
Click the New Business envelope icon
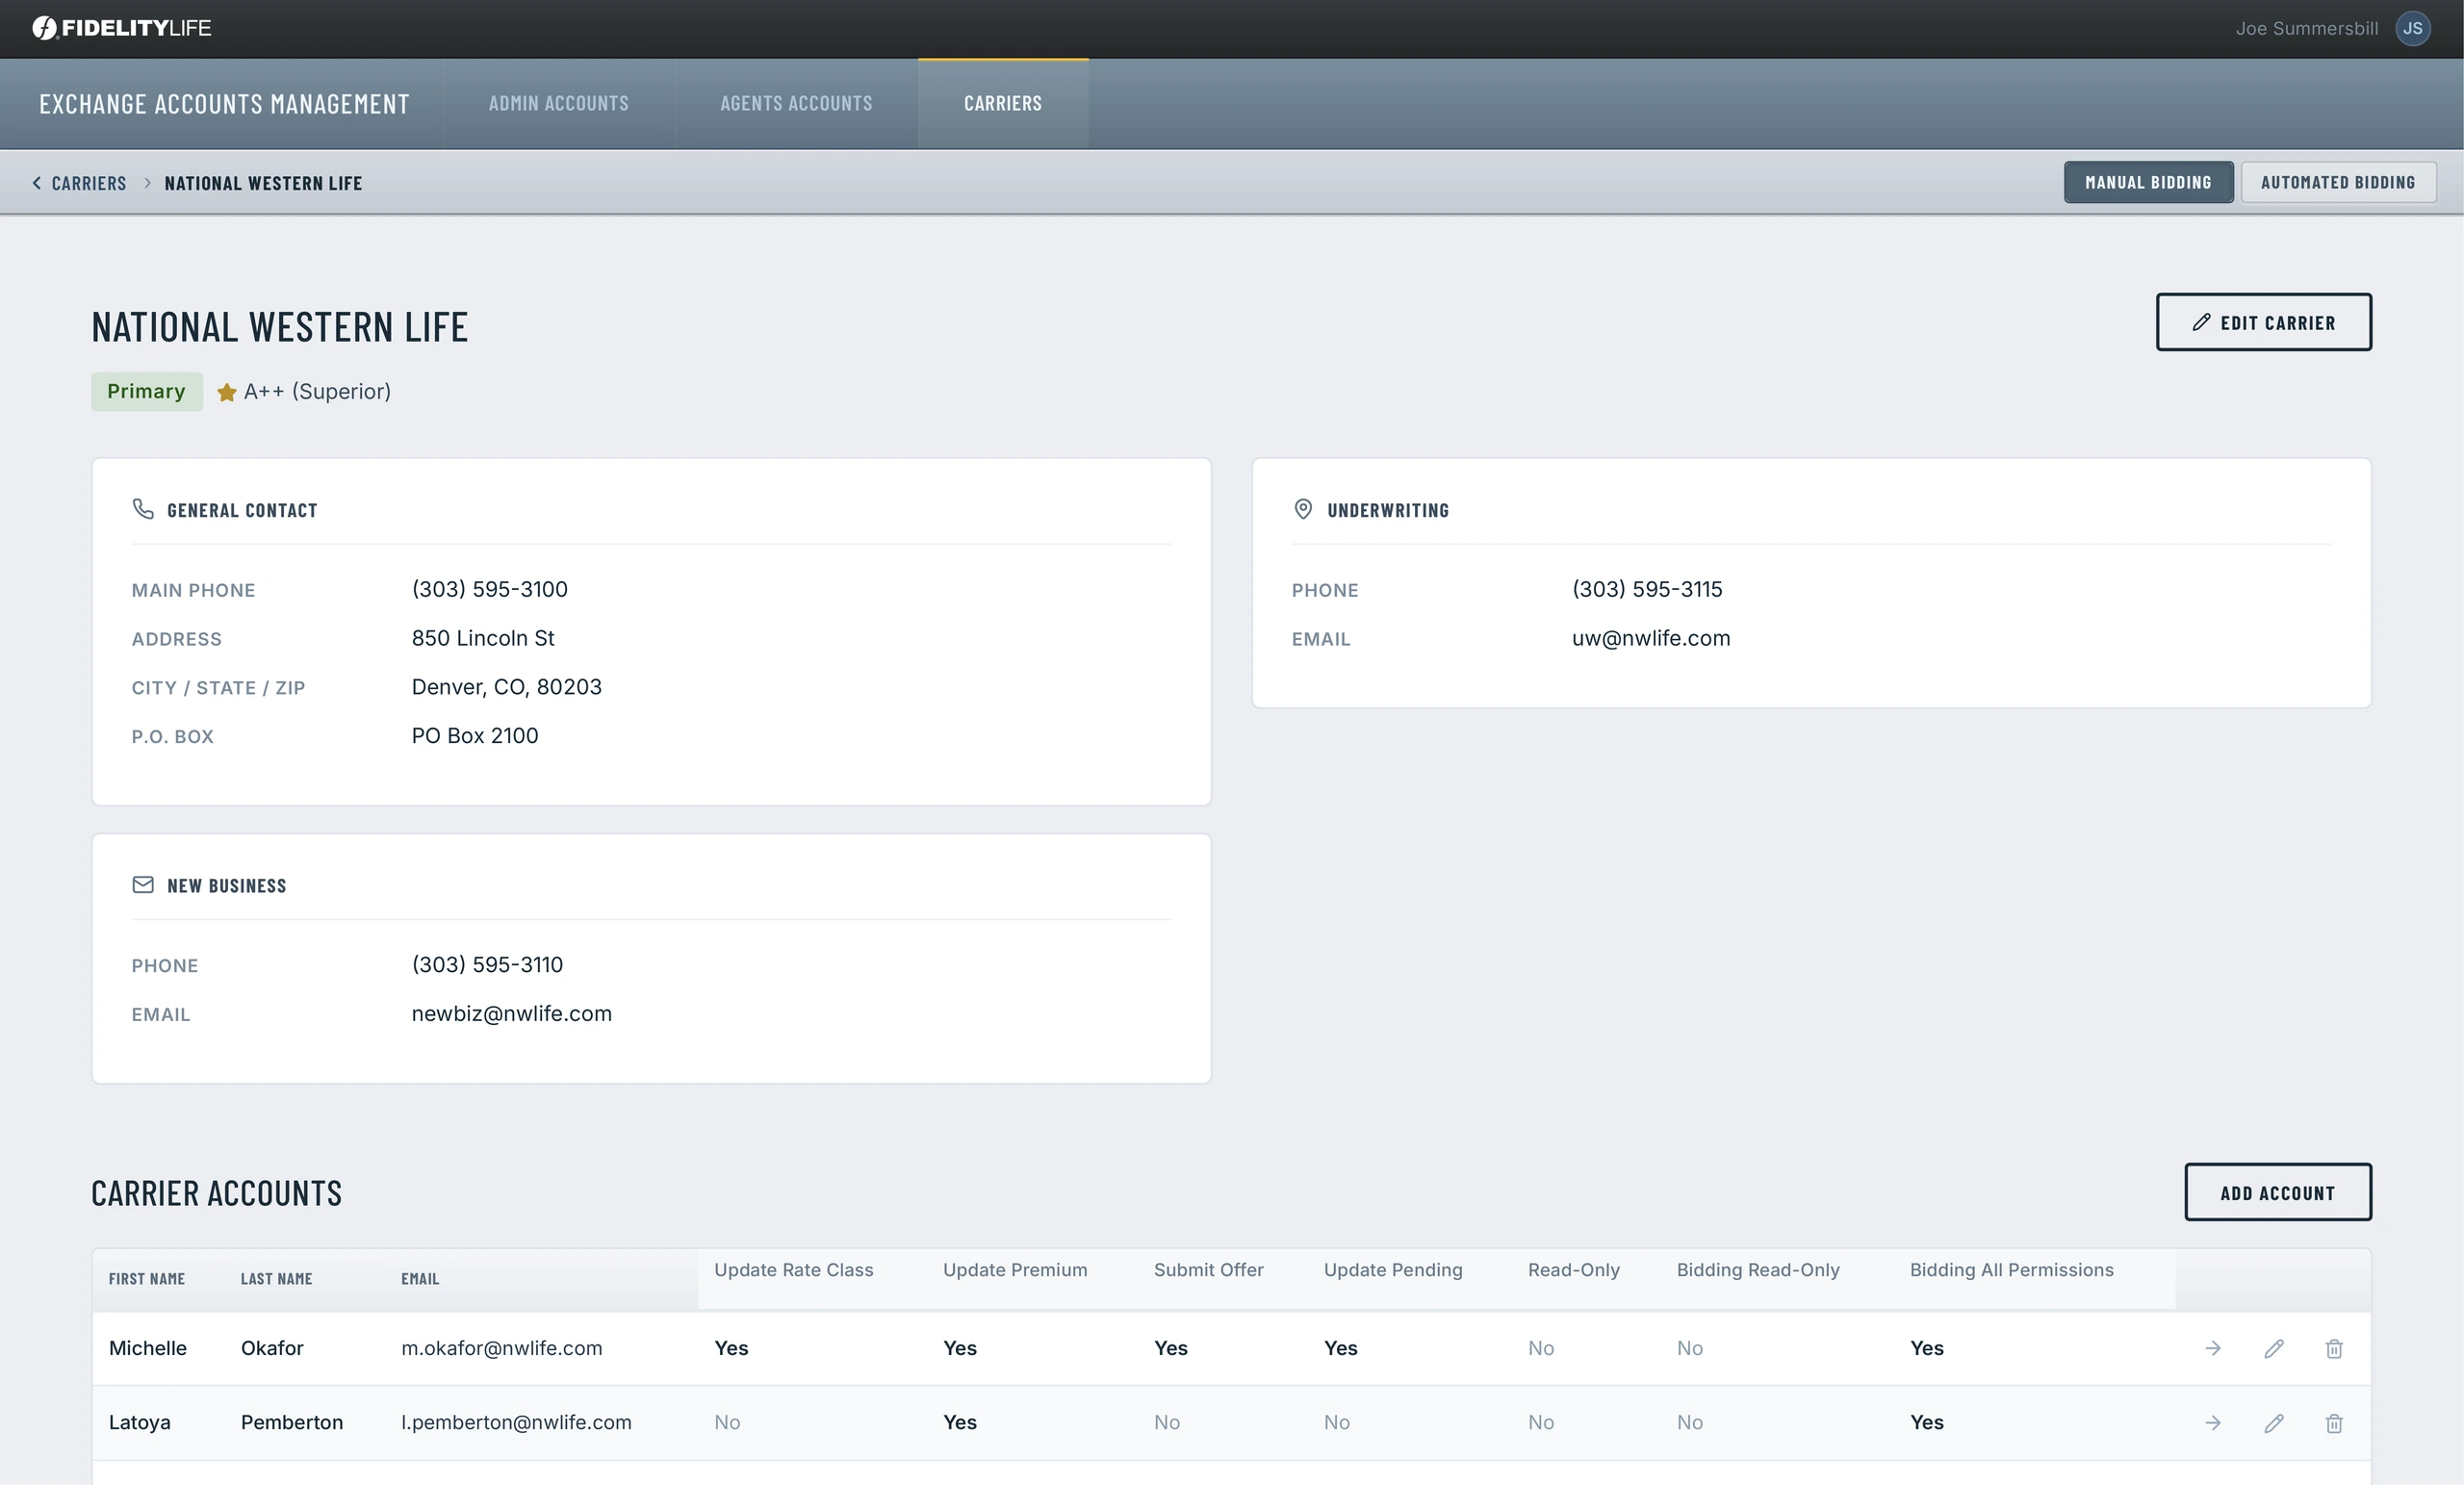pos(143,884)
